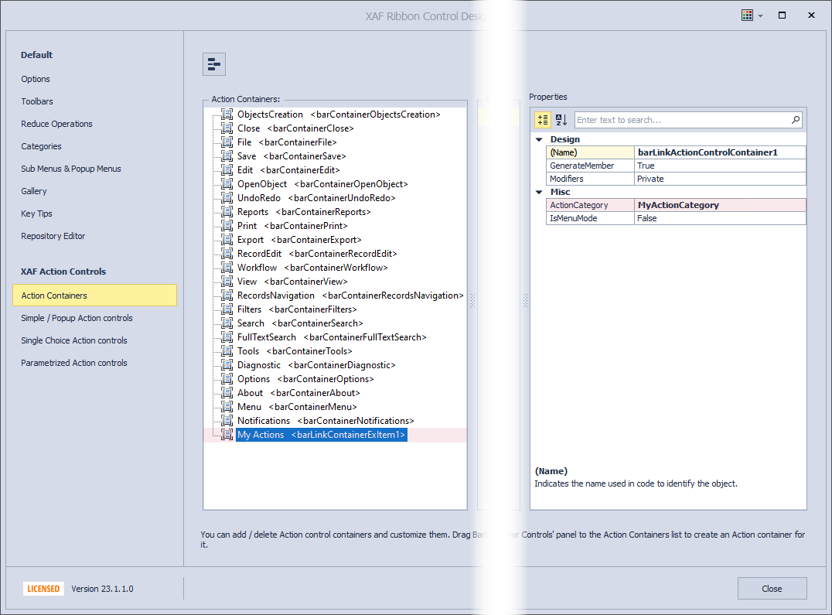Image resolution: width=832 pixels, height=615 pixels.
Task: Click the icon next to Close container
Action: (x=227, y=128)
